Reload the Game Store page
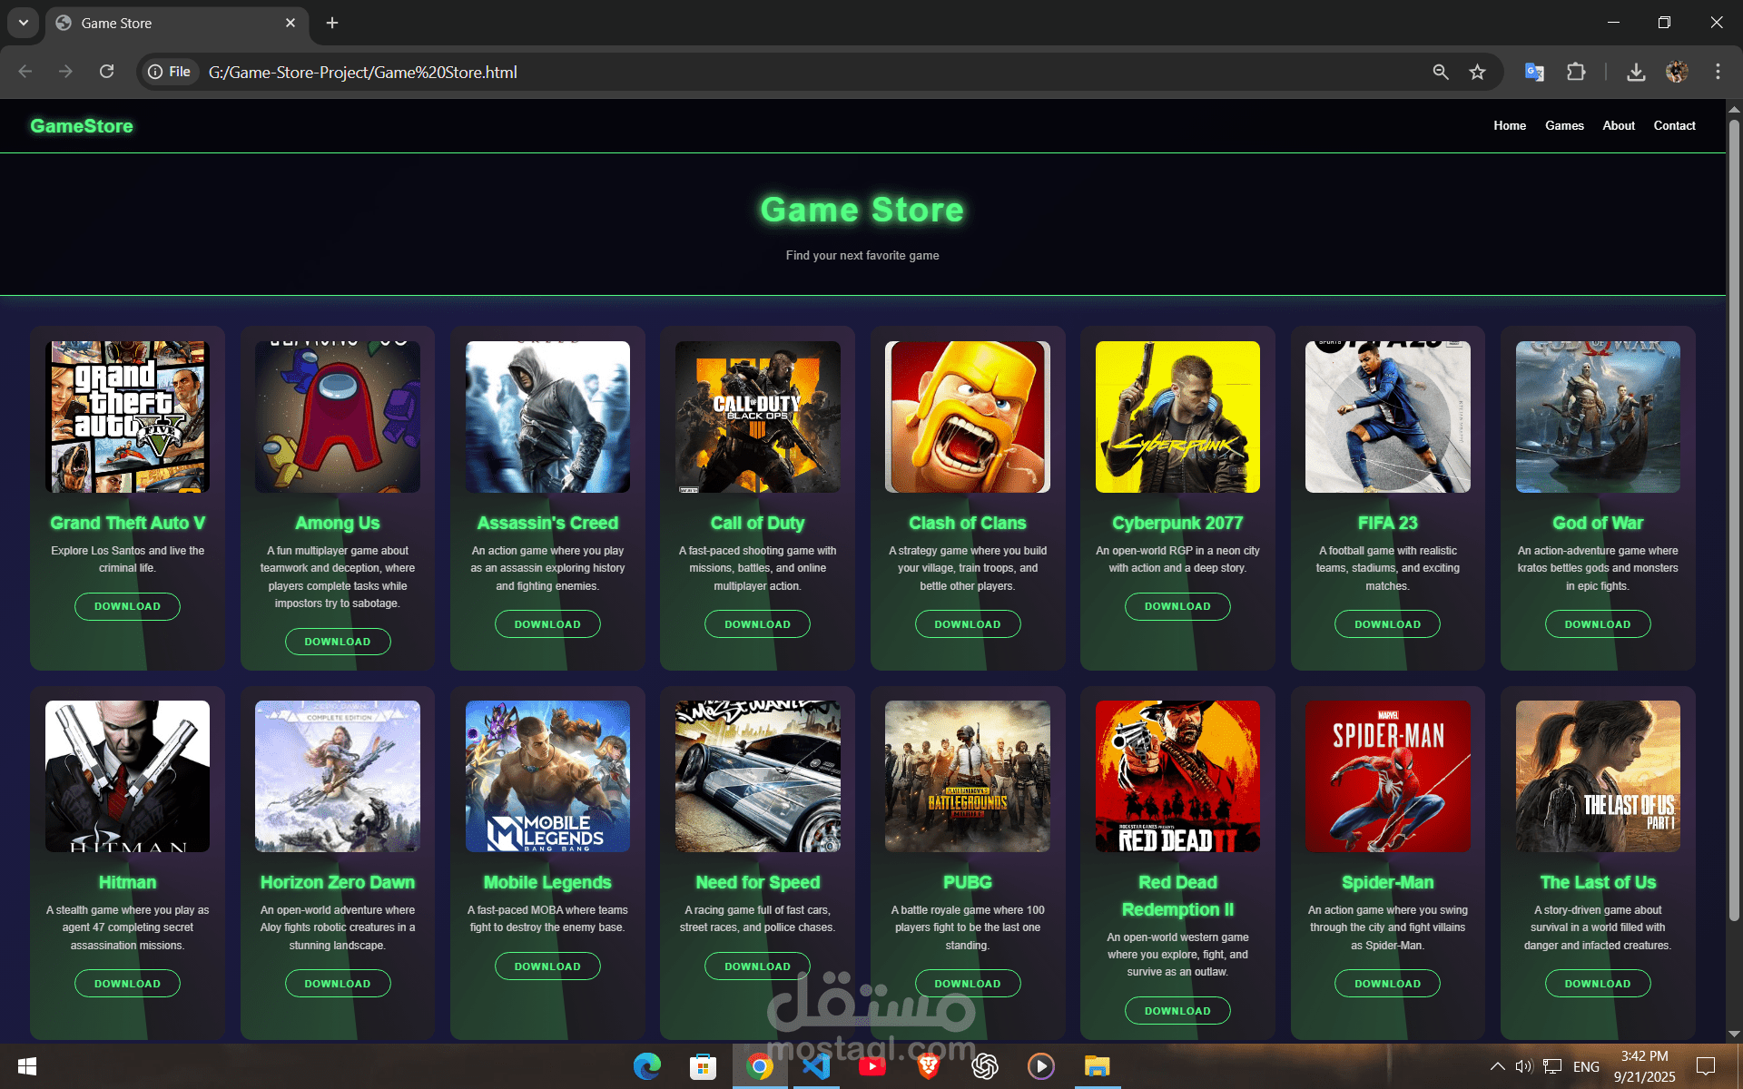 (x=106, y=72)
